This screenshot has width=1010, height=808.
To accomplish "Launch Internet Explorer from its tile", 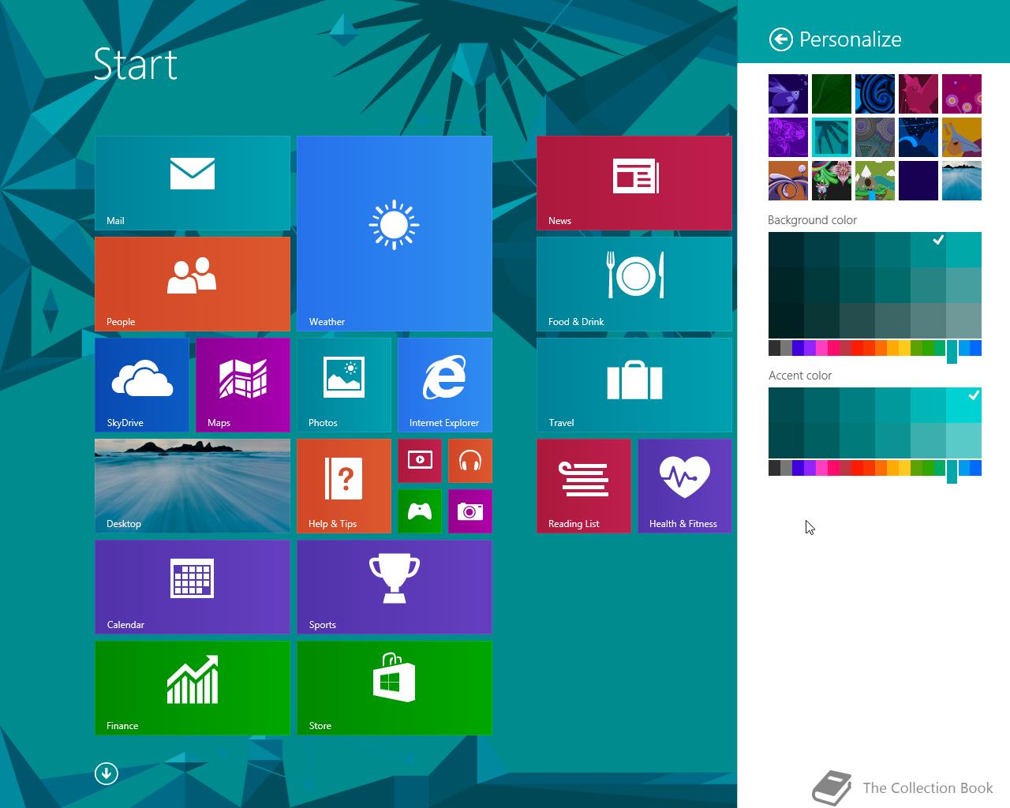I will coord(445,385).
